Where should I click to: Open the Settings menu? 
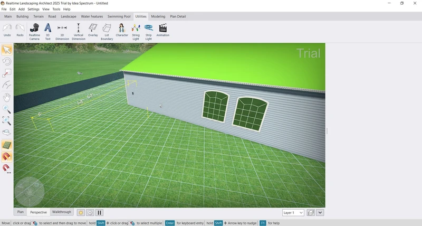(33, 9)
